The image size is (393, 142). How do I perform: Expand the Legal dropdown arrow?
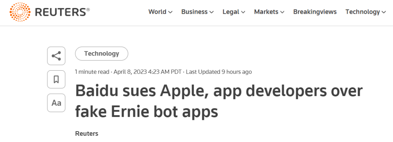tap(243, 12)
